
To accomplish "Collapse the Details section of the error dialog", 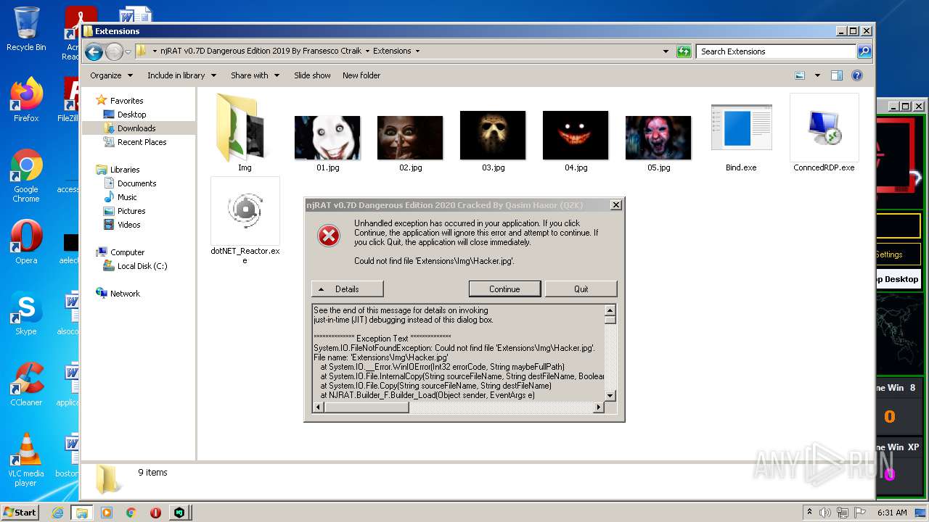I will tap(347, 289).
